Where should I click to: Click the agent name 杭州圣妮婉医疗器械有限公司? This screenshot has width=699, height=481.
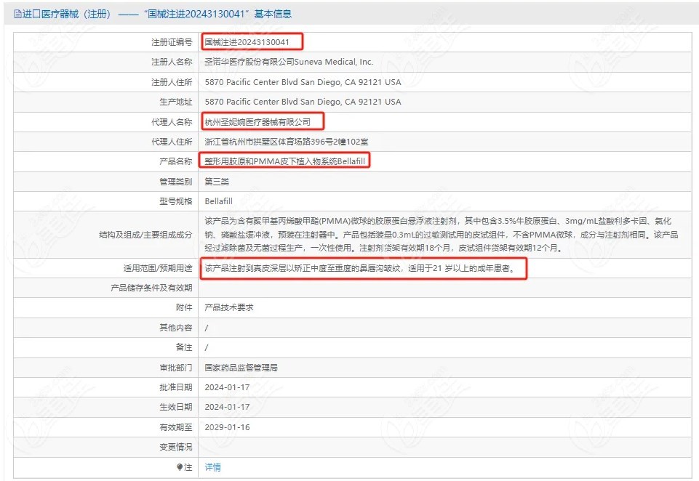coord(257,122)
